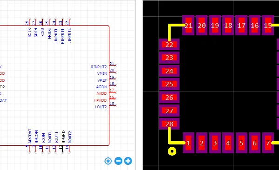The image size is (279, 170).
Task: Select footprint pad 26
Action: point(169,98)
